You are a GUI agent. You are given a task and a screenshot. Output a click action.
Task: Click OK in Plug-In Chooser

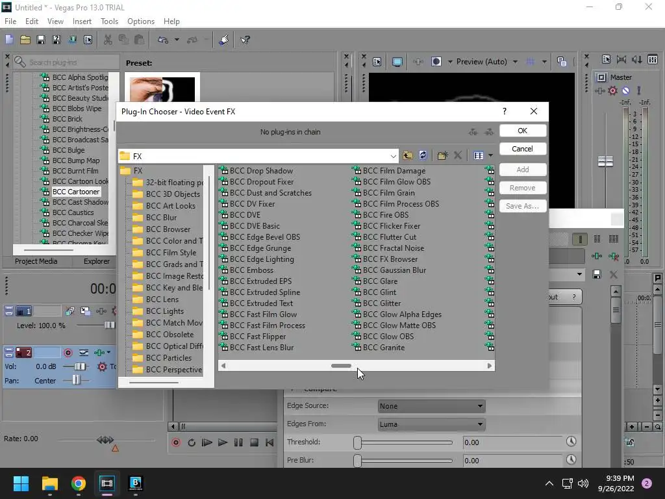point(523,131)
